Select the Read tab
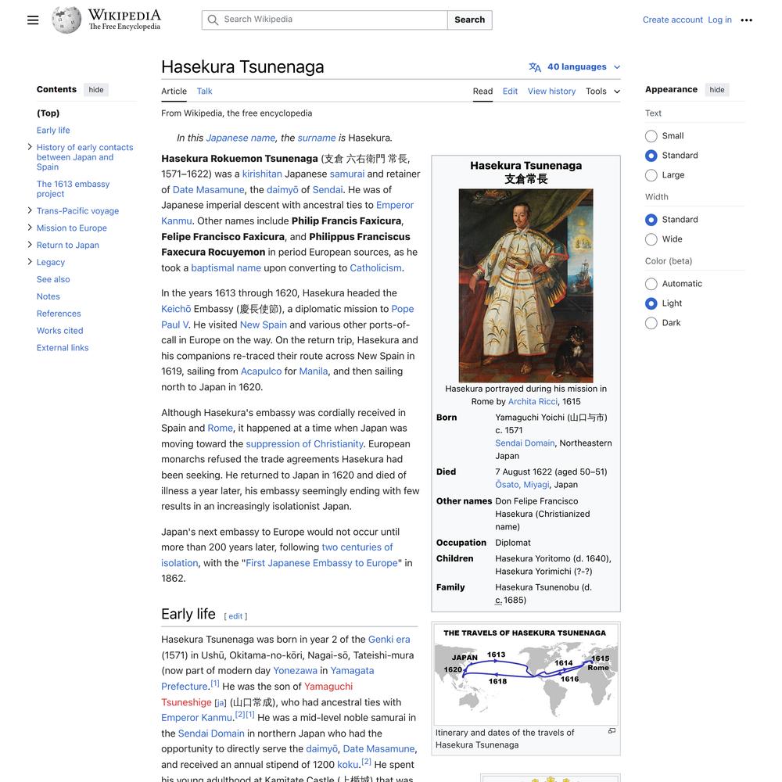This screenshot has width=782, height=782. [x=482, y=91]
